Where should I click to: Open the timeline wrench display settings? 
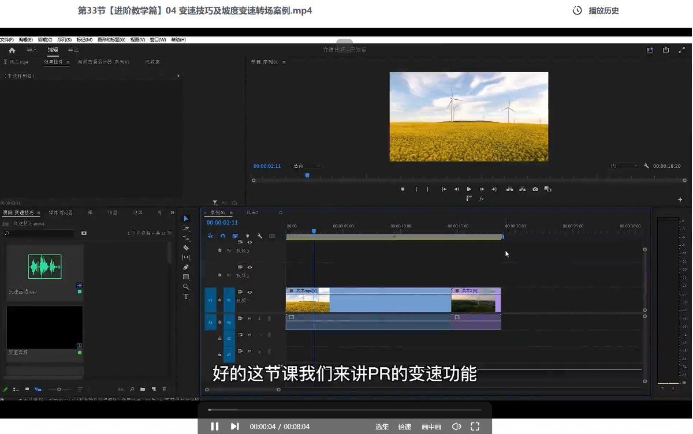click(x=260, y=236)
